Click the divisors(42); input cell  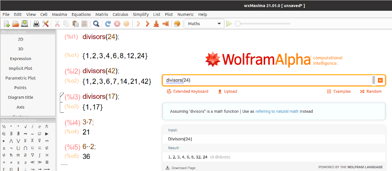(x=101, y=71)
